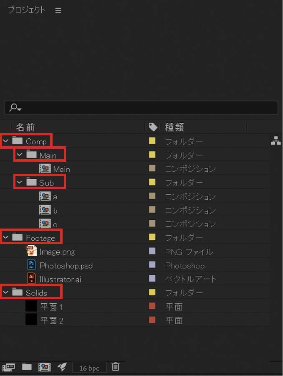This screenshot has width=283, height=376.
Task: Select the 平面 1 black thumbnail
Action: [x=31, y=306]
